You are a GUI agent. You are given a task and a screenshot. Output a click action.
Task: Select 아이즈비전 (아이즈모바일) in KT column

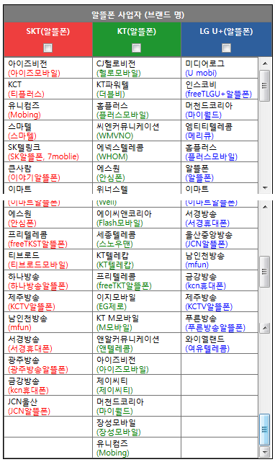pyautogui.click(x=137, y=364)
